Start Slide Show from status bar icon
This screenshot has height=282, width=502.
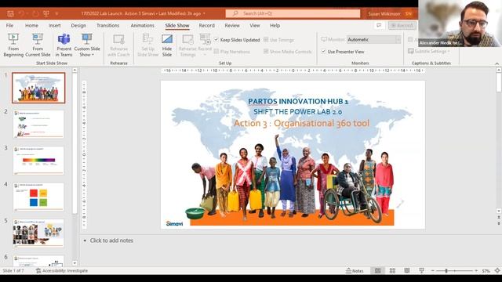click(x=421, y=271)
